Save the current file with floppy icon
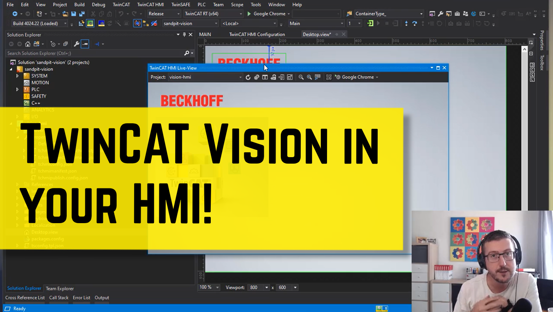This screenshot has width=553, height=312. click(x=74, y=14)
